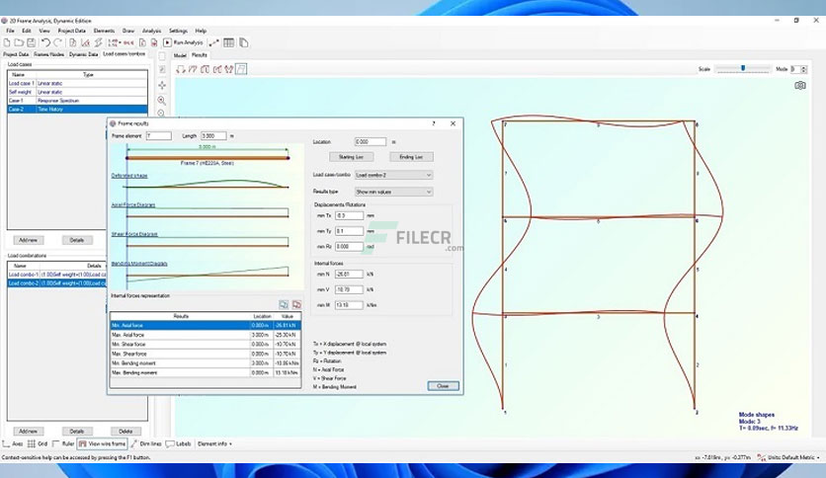Screen dimensions: 826x478
Task: Click the Bending Moment Diagram link
Action: coord(139,264)
